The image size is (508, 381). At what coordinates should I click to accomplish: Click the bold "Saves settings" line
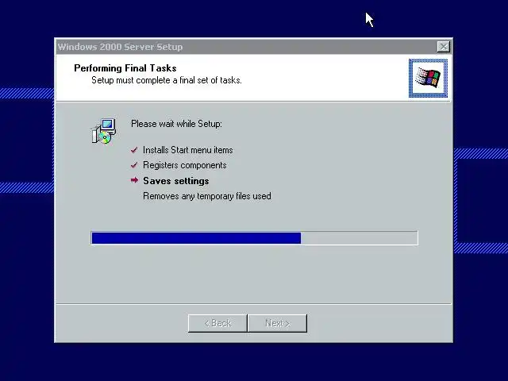176,181
